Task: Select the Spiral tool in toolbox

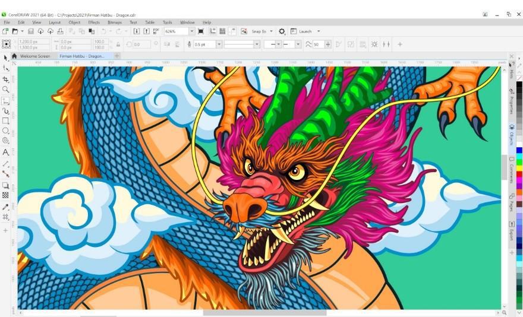Action: click(x=5, y=141)
